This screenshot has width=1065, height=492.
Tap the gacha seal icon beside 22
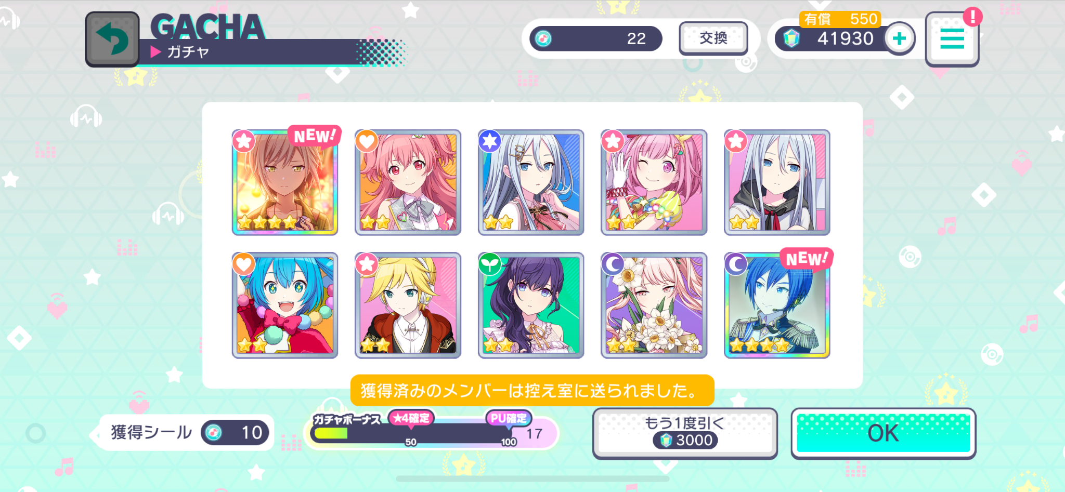click(543, 38)
